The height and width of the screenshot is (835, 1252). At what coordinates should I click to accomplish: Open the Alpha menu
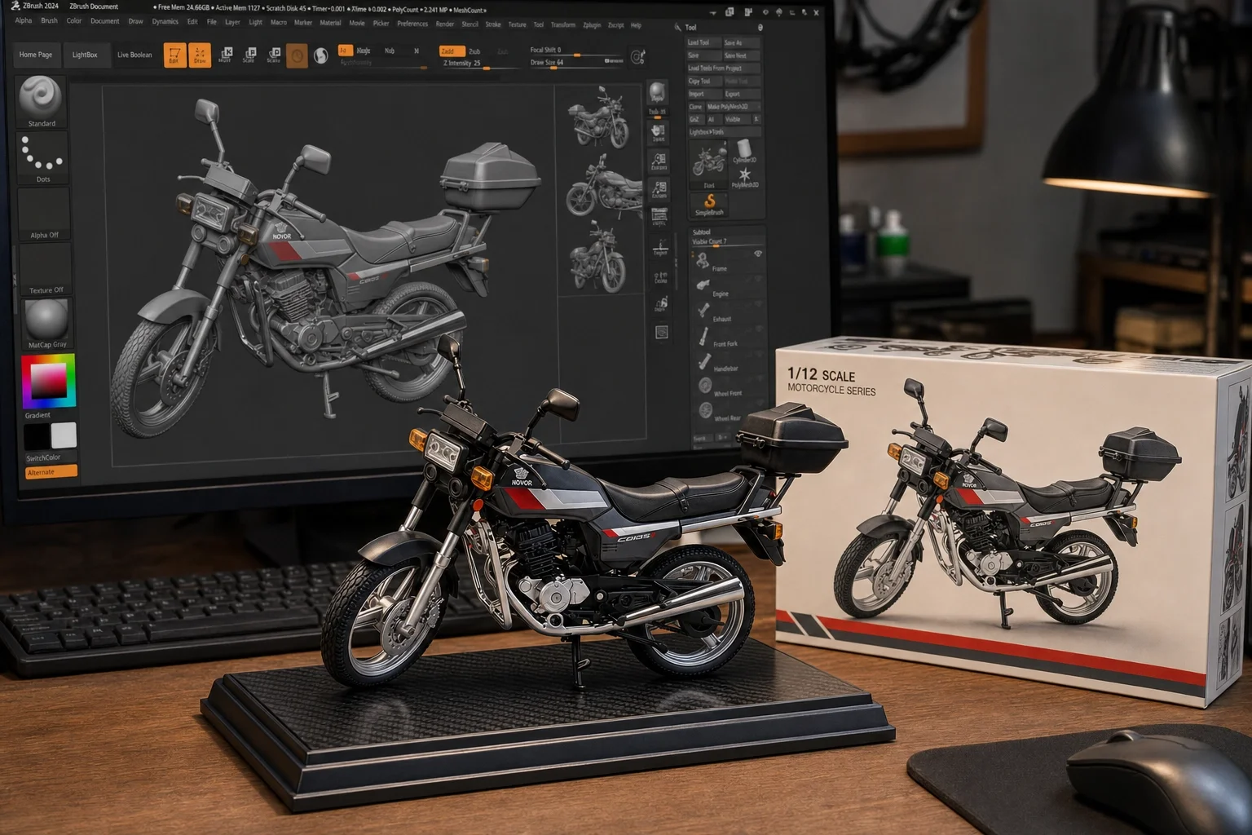click(24, 21)
